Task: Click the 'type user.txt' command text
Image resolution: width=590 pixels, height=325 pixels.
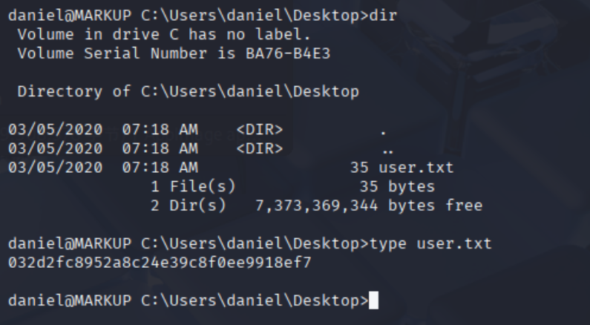Action: tap(430, 243)
